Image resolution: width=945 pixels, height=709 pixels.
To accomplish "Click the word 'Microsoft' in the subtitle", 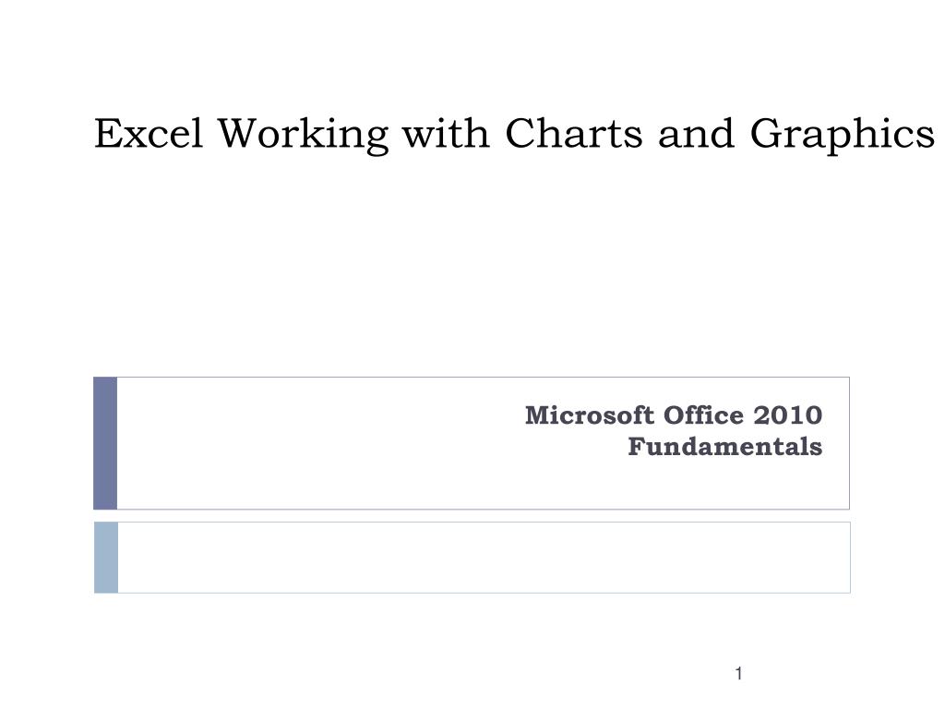I will coord(590,415).
